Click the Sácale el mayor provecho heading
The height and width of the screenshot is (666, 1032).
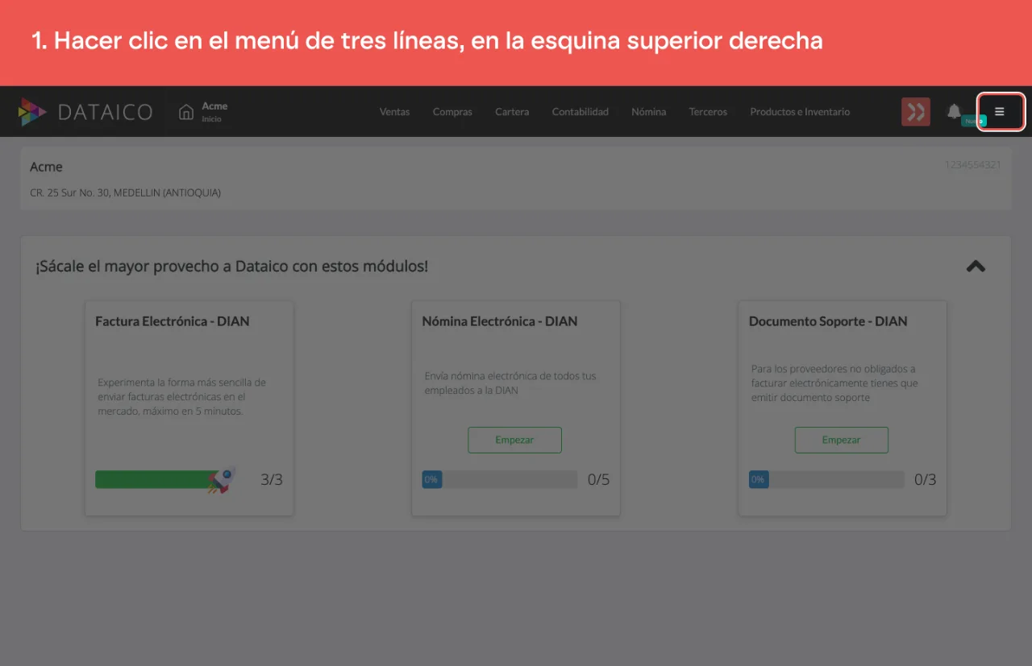coord(232,266)
